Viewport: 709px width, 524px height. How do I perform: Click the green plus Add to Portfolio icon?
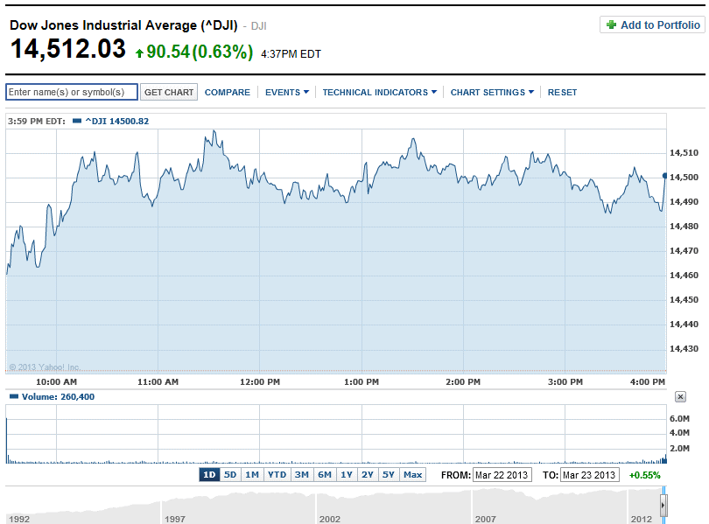pos(611,24)
